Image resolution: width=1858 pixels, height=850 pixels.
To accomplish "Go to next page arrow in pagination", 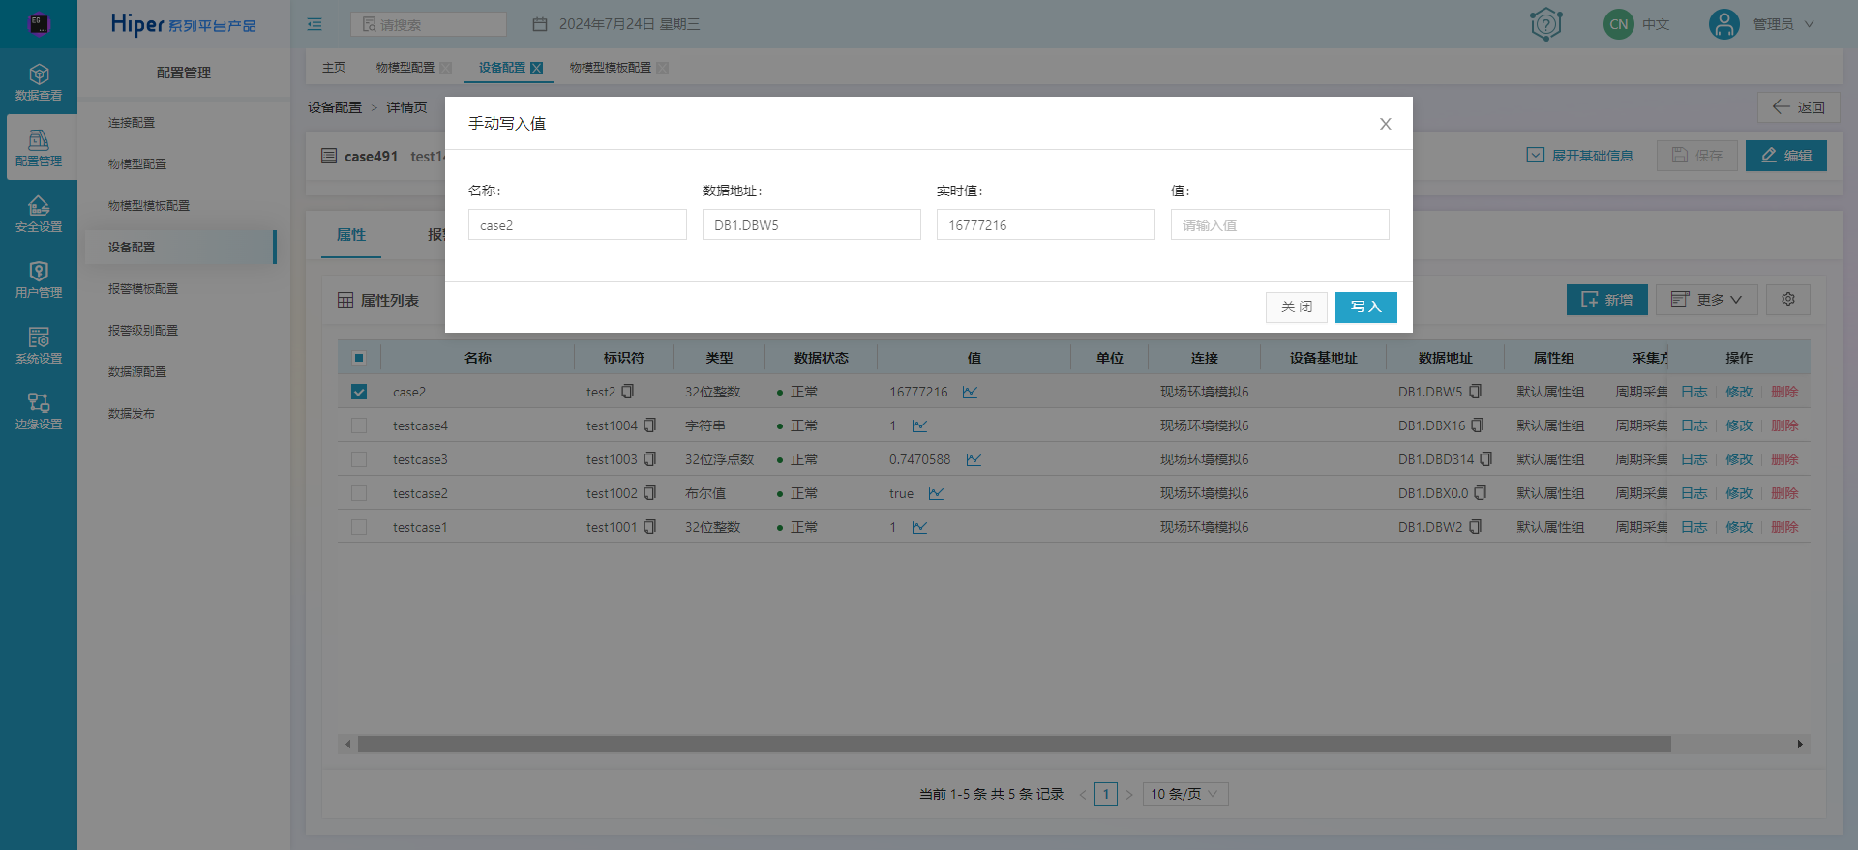I will click(x=1129, y=794).
